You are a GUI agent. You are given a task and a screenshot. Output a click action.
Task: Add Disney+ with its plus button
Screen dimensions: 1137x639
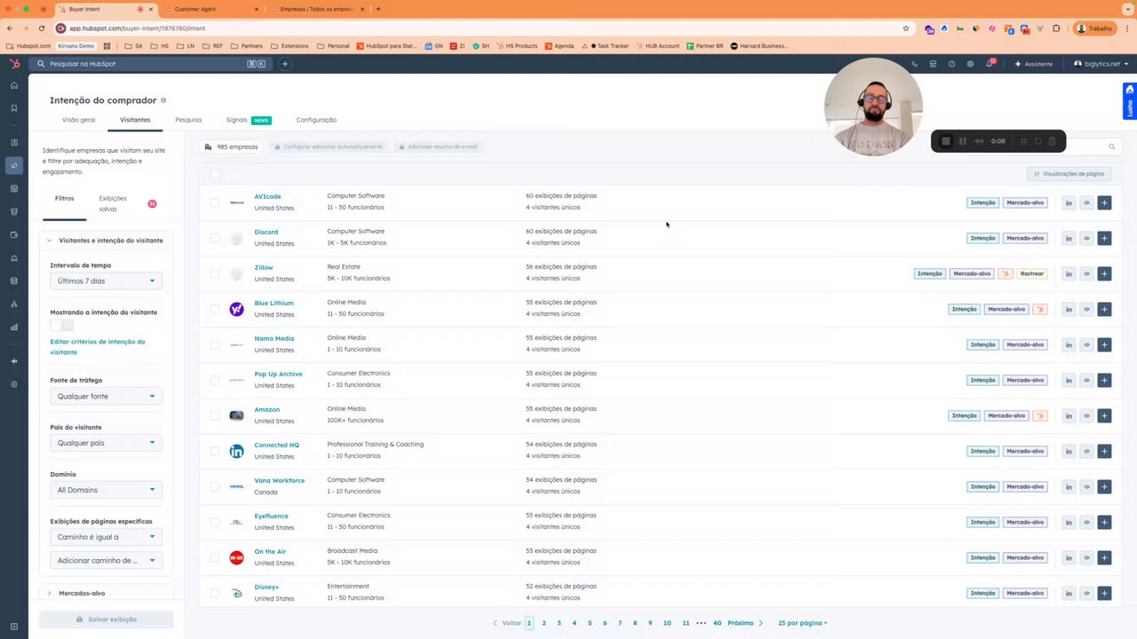click(x=1104, y=593)
